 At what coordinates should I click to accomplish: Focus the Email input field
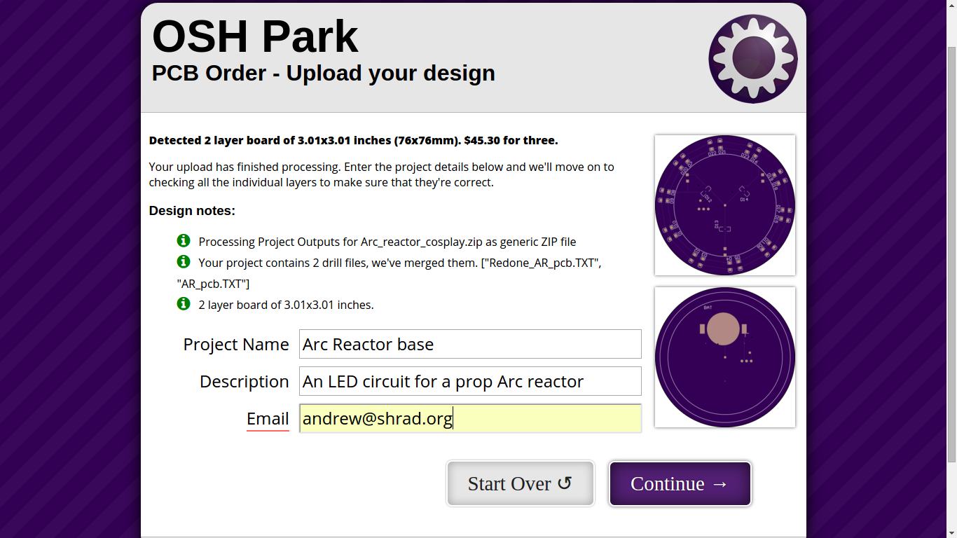point(470,418)
